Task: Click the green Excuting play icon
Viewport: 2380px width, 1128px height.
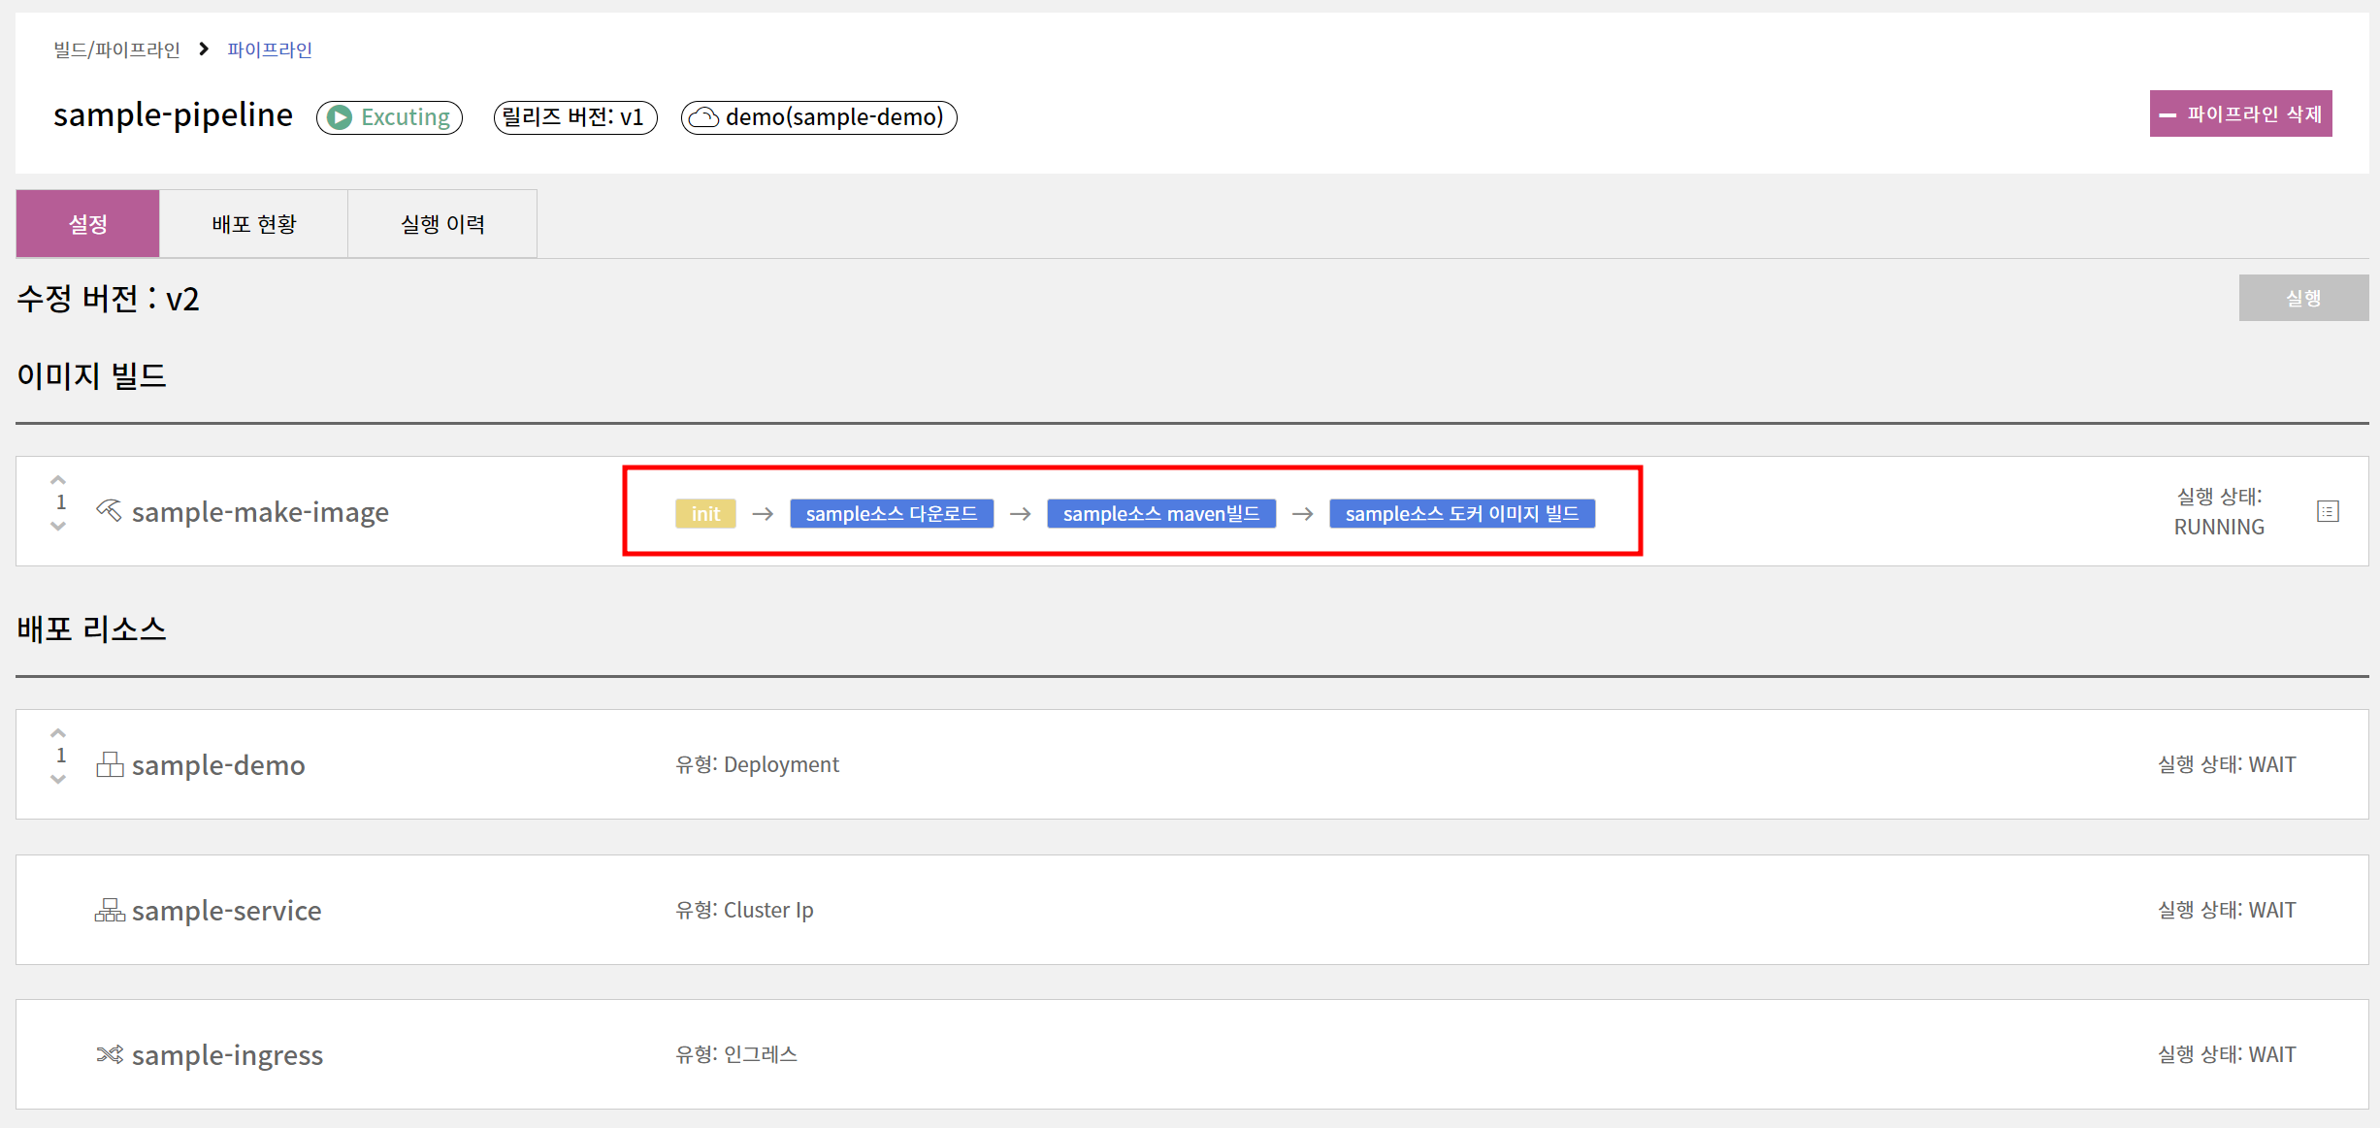Action: [x=340, y=117]
